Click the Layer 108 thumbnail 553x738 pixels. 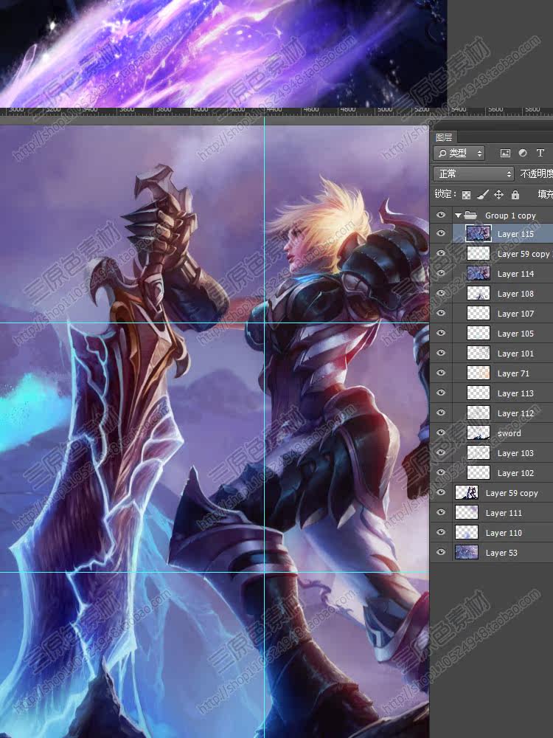479,293
